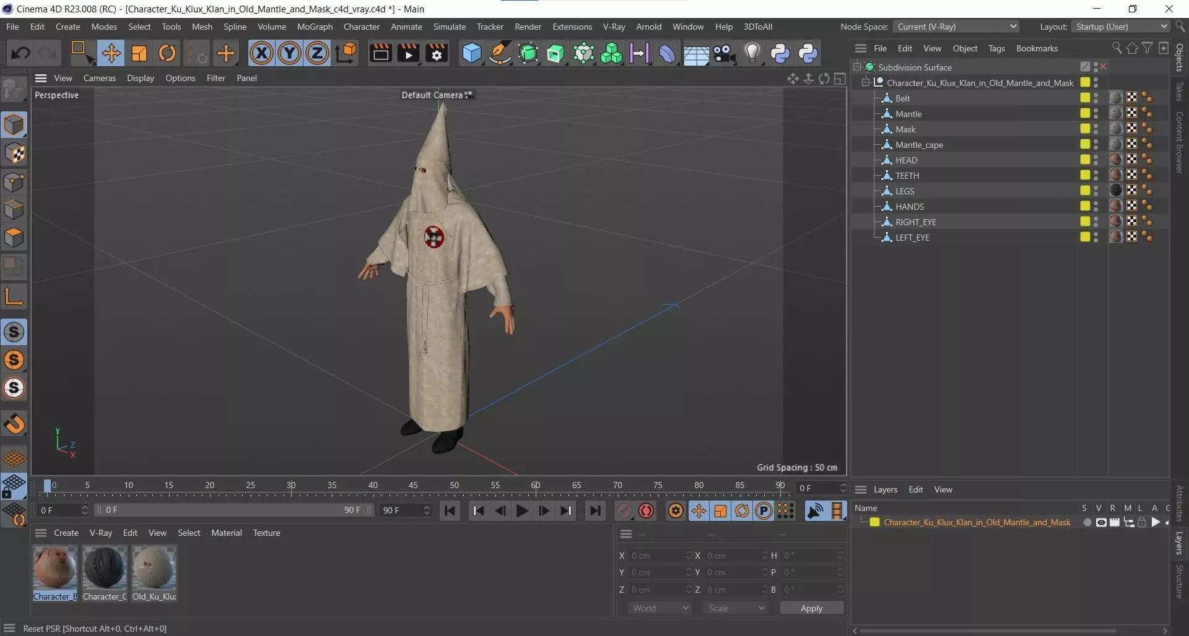The width and height of the screenshot is (1189, 636).
Task: Select the Scale tool
Action: coord(139,53)
